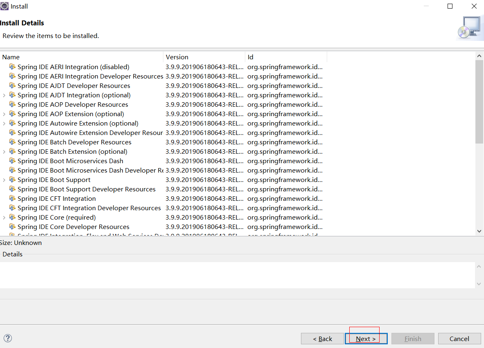484x348 pixels.
Task: Click the icon of Spring IDE Boot Support Developer Resources
Action: (x=12, y=189)
